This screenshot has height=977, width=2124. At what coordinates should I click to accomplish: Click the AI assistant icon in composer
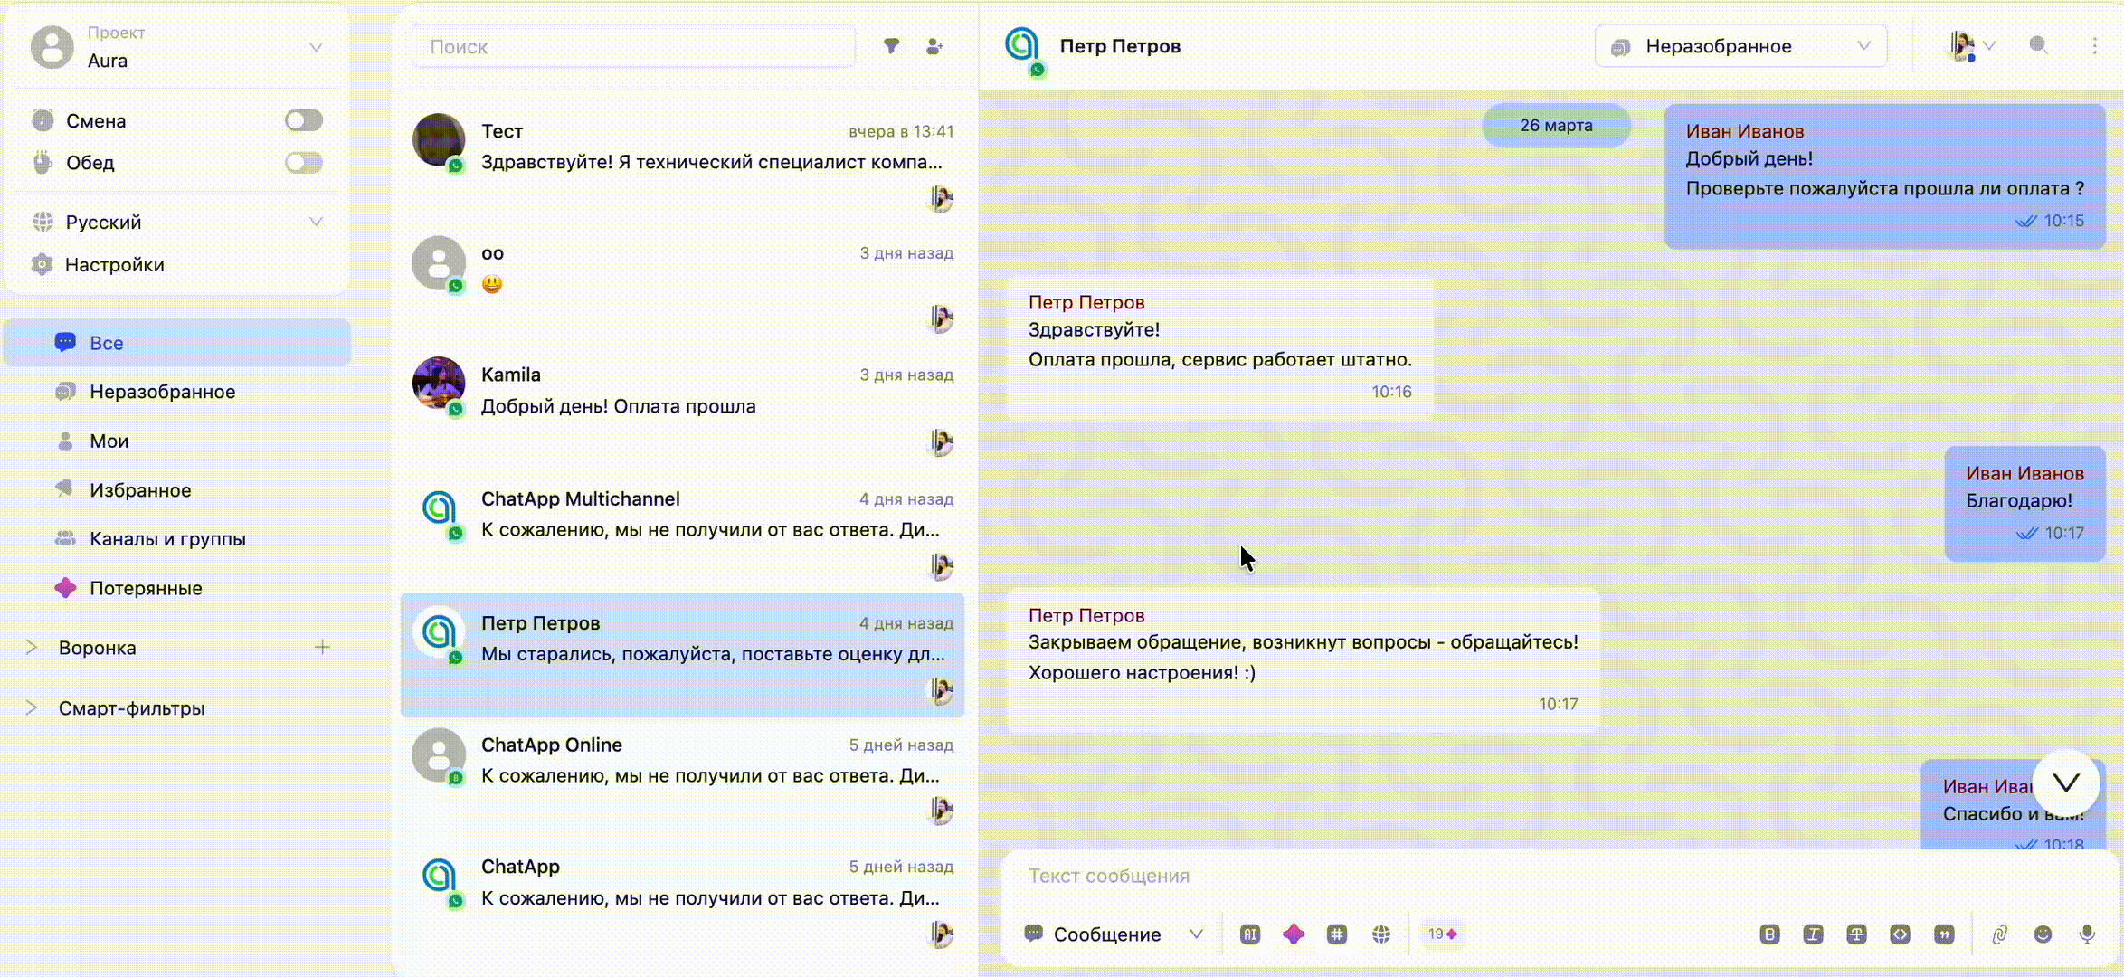pyautogui.click(x=1250, y=934)
